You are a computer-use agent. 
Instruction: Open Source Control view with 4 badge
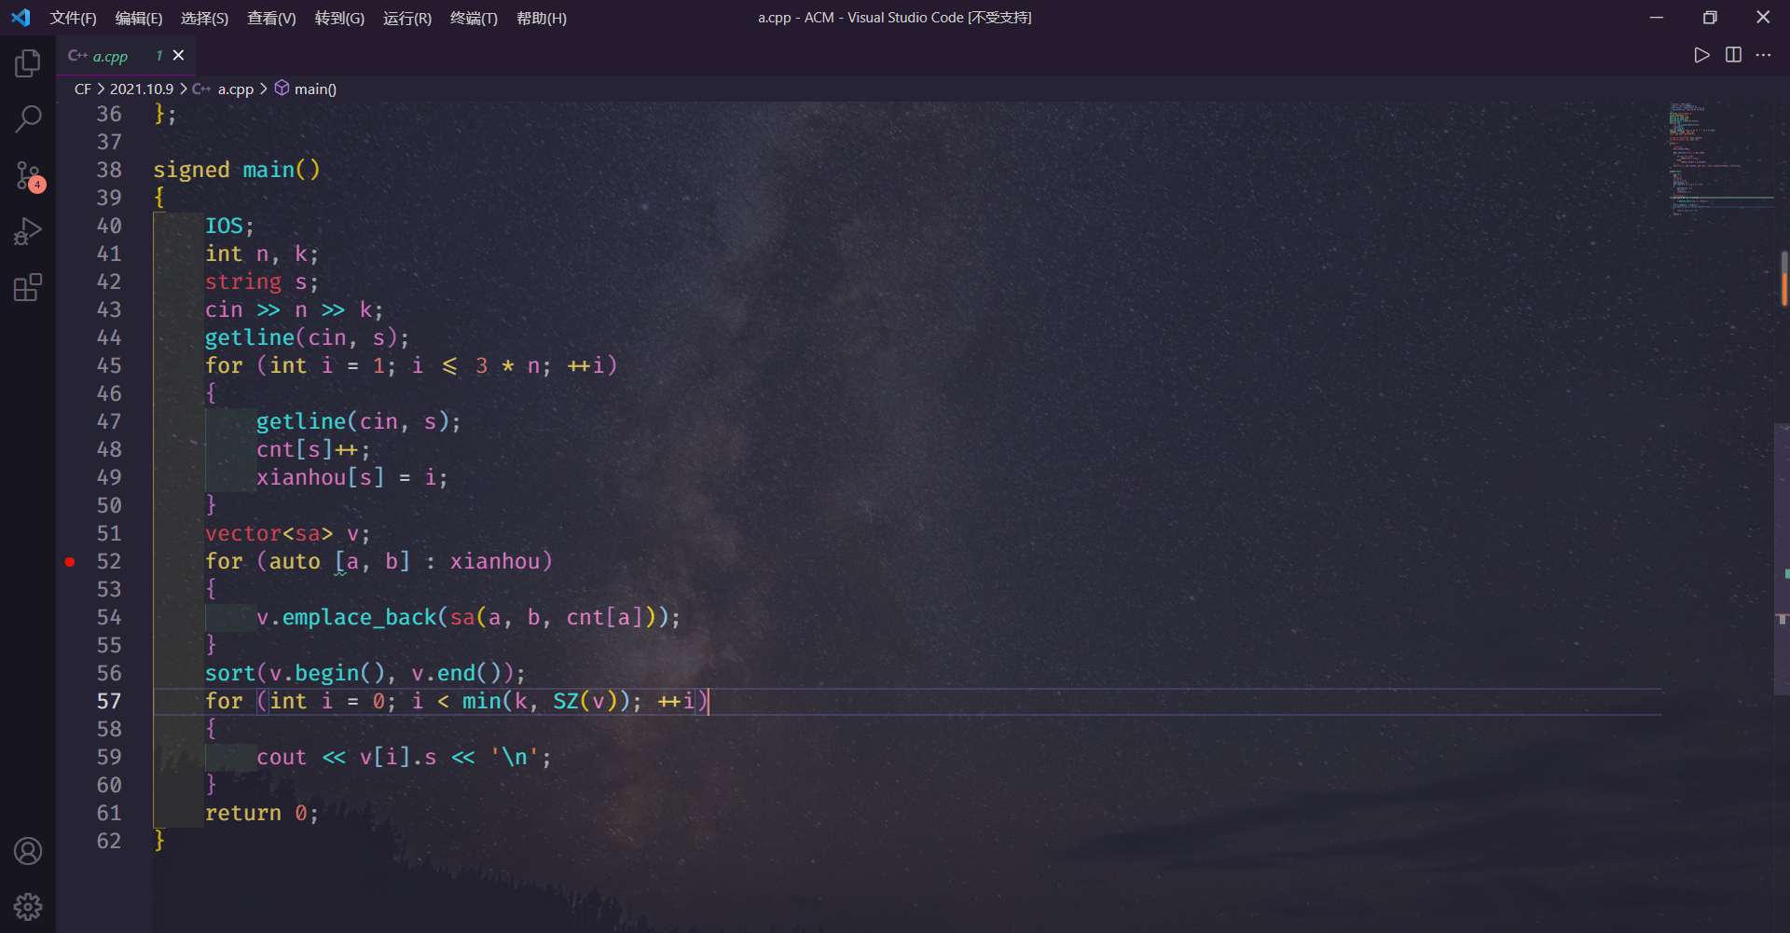pyautogui.click(x=28, y=175)
